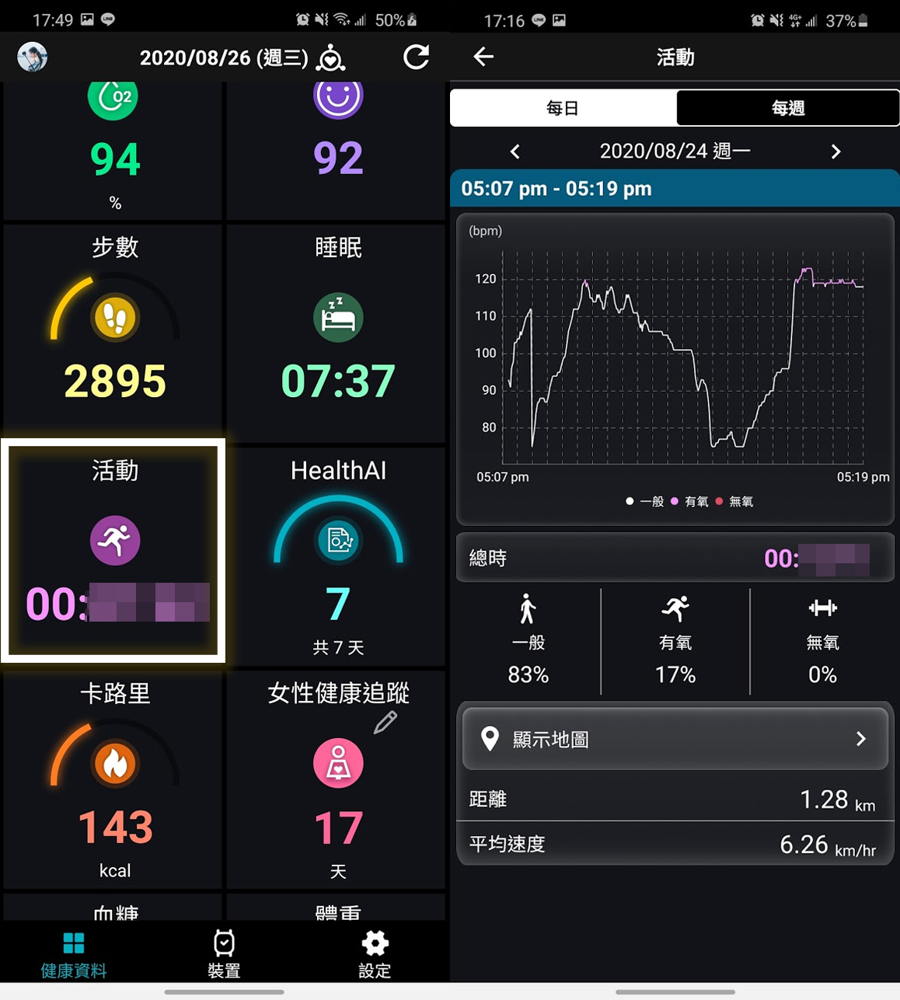Tap the calorie flame icon
The height and width of the screenshot is (1000, 900).
tap(115, 764)
